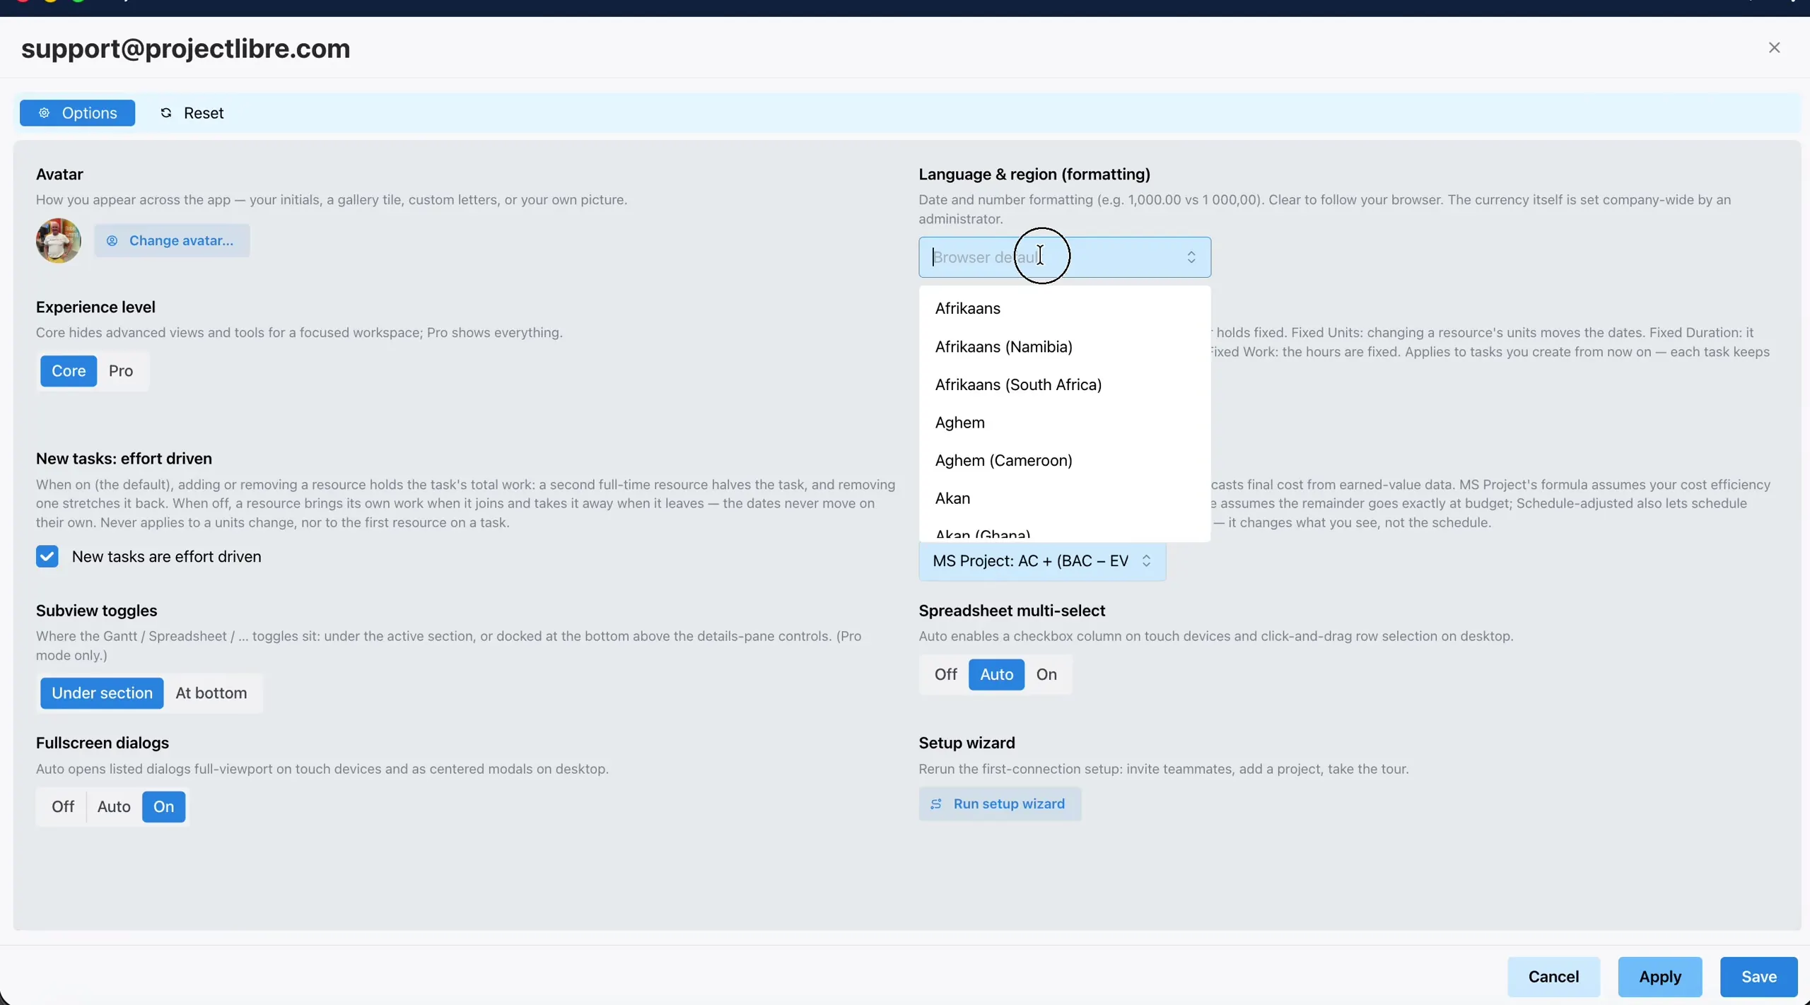Image resolution: width=1810 pixels, height=1005 pixels.
Task: Set Spreadsheet multi-select to Auto
Action: tap(996, 675)
